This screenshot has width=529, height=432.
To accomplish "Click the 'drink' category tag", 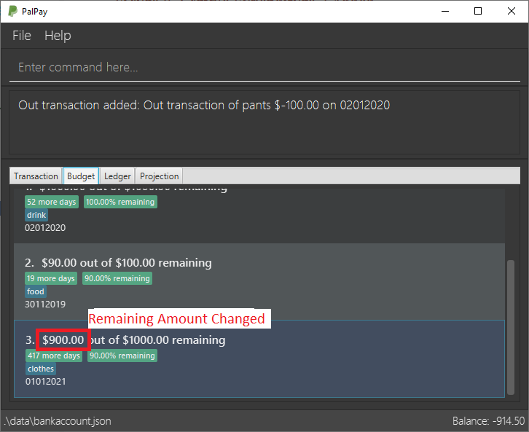I will point(36,215).
